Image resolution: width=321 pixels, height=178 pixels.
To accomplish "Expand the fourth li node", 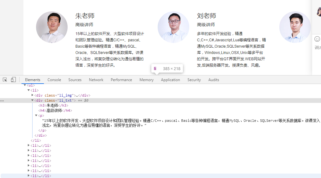I will point(29,156).
